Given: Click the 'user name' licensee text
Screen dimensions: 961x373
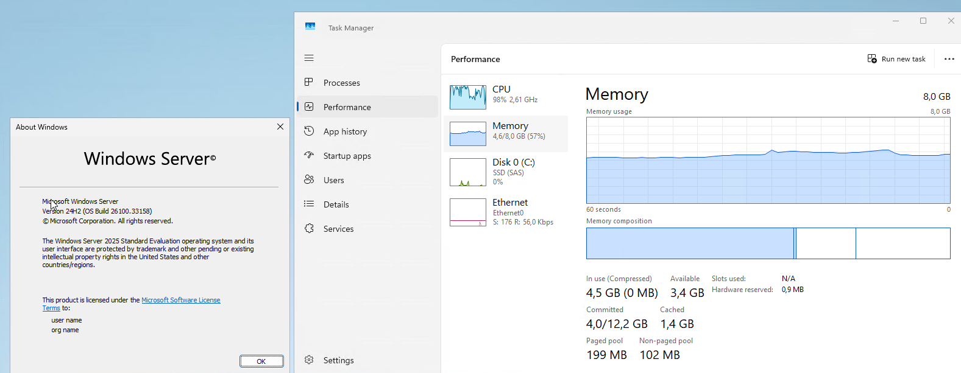Looking at the screenshot, I should click(66, 320).
